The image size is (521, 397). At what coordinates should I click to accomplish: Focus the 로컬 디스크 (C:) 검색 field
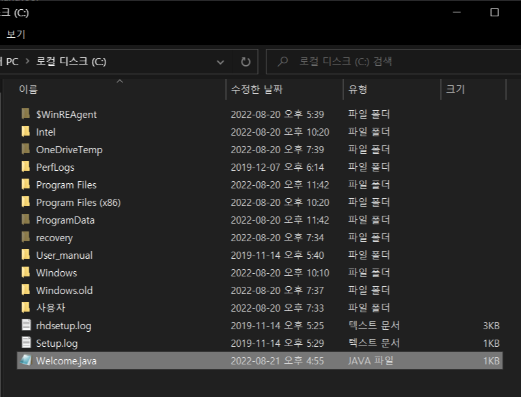click(394, 61)
